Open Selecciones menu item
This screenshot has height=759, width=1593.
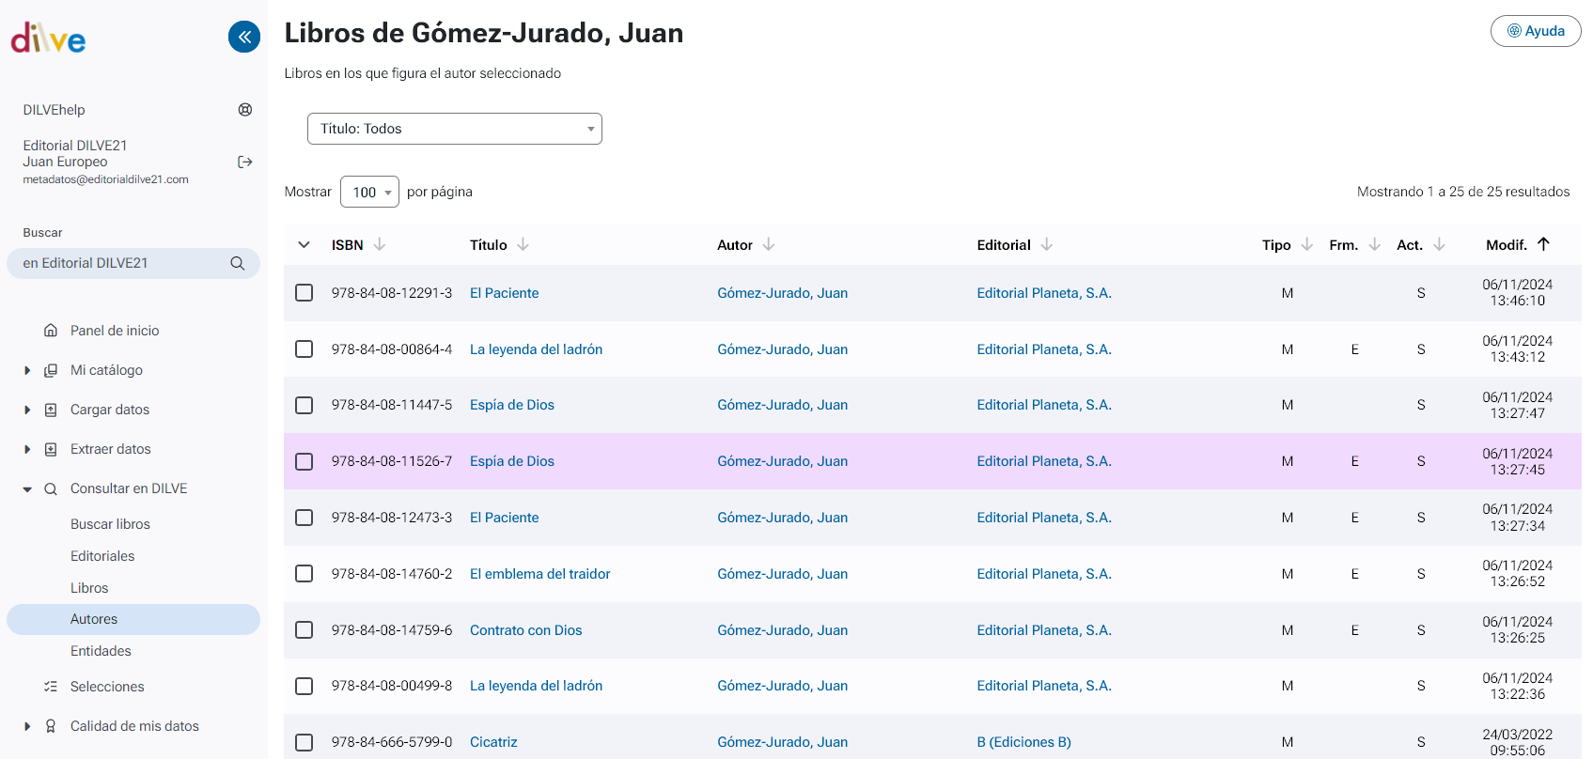[x=107, y=687]
